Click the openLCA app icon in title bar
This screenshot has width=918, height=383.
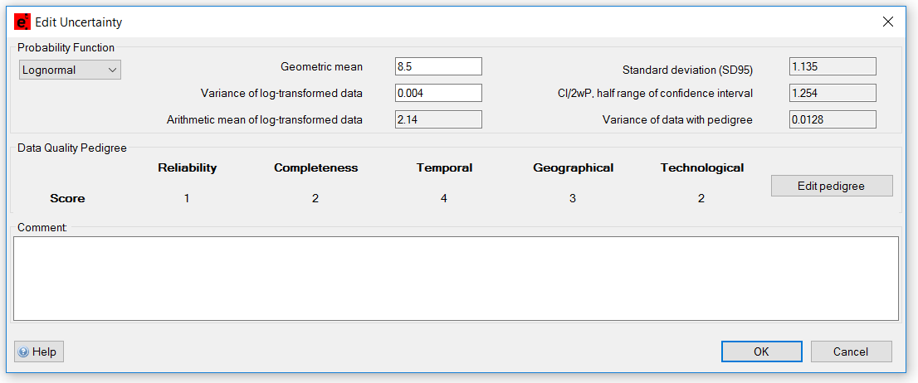point(22,22)
